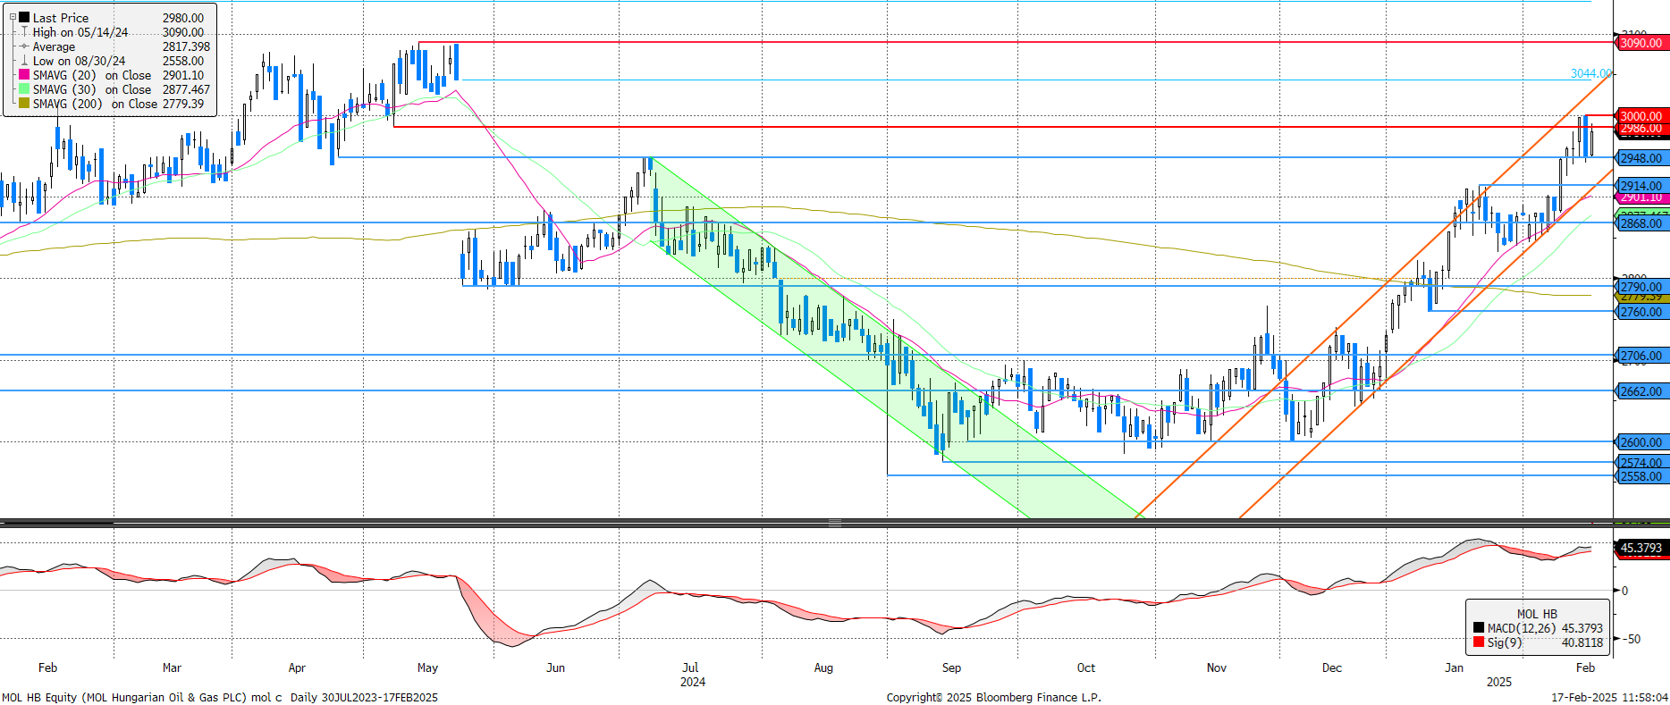Image resolution: width=1670 pixels, height=705 pixels.
Task: Select the Last Price legend label
Action: pyautogui.click(x=61, y=18)
